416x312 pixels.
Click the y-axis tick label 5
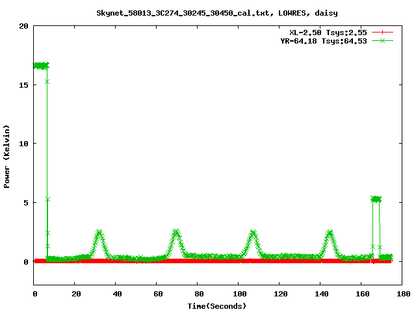[x=26, y=203]
